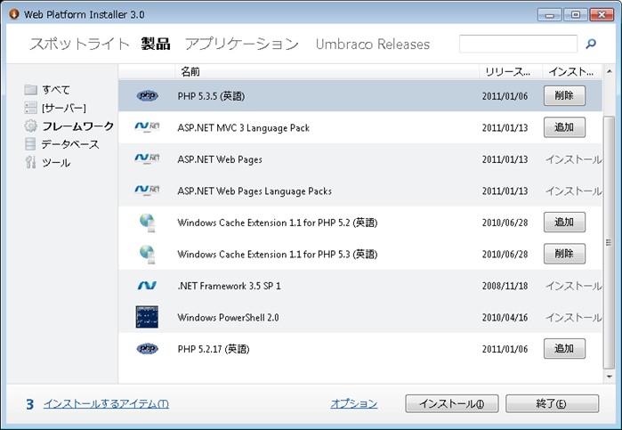Click the search magnifier icon
Screen dimensions: 622x430
tap(591, 44)
